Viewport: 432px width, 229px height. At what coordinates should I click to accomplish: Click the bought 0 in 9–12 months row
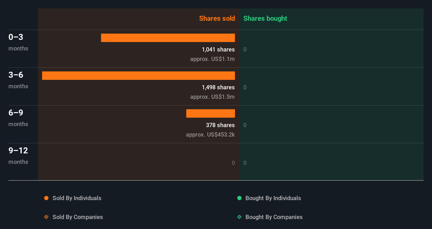245,163
